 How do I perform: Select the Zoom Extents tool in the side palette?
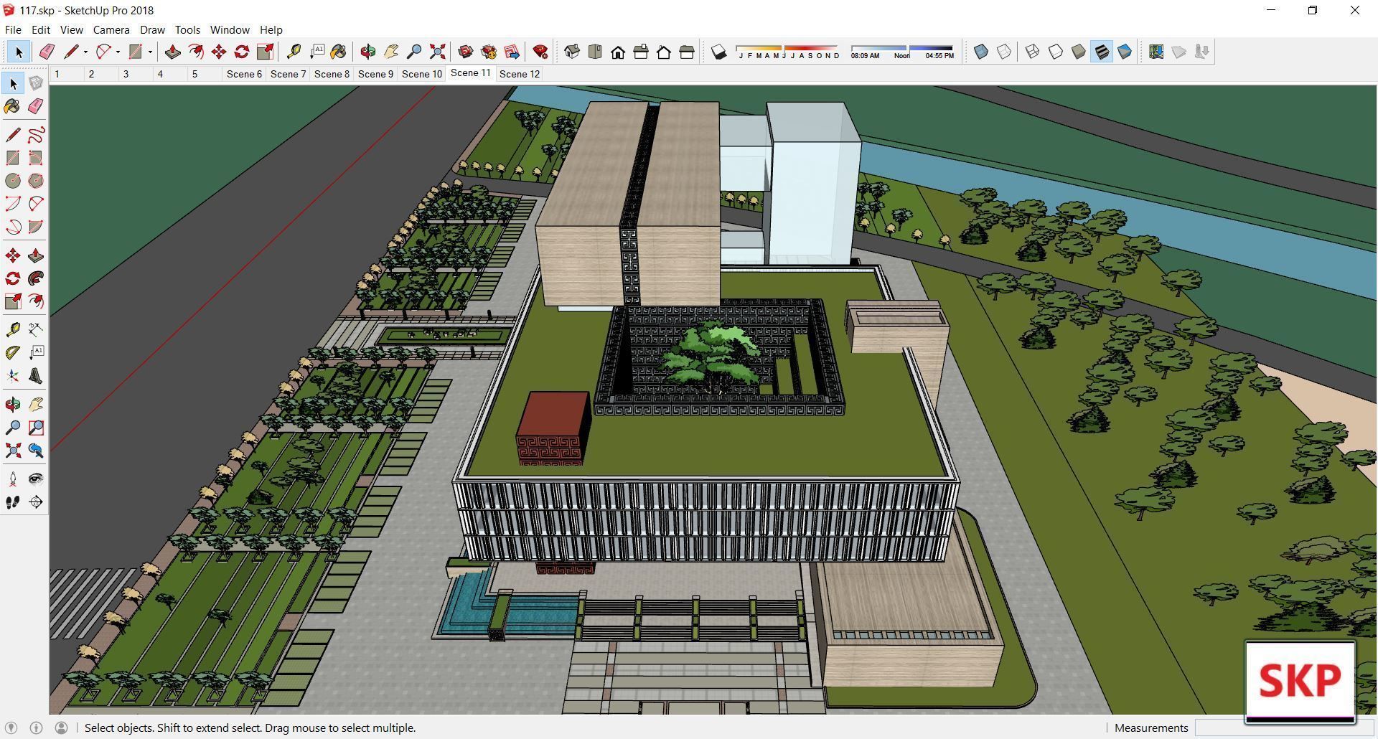pos(13,451)
